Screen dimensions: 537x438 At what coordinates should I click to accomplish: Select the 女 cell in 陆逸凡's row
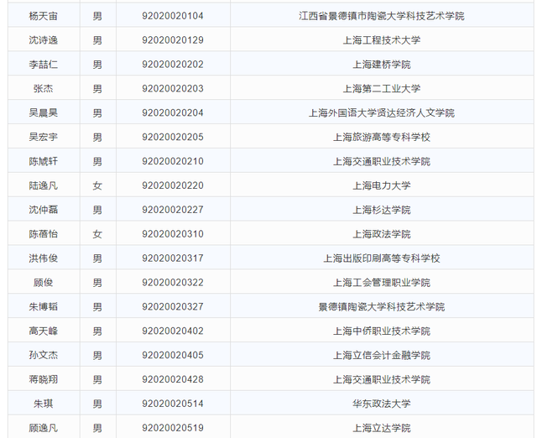coord(97,186)
